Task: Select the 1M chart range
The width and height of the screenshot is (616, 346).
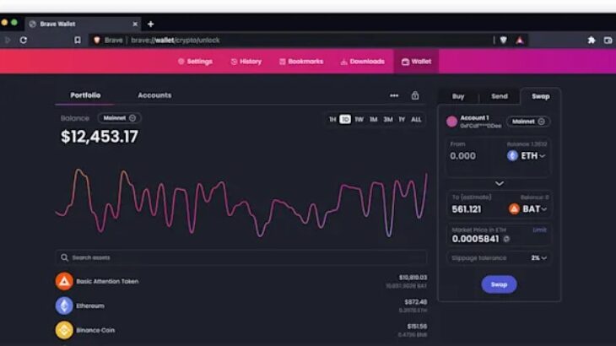Action: coord(373,119)
